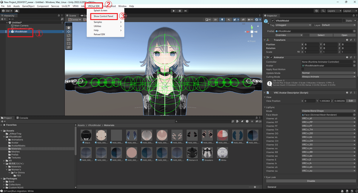The width and height of the screenshot is (358, 193).
Task: Toggle 2D scene view mode
Action: click(215, 20)
